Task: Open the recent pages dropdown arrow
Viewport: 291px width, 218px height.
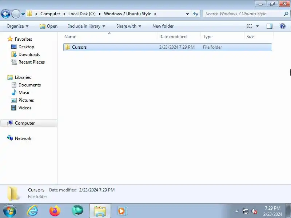Action: [x=23, y=14]
